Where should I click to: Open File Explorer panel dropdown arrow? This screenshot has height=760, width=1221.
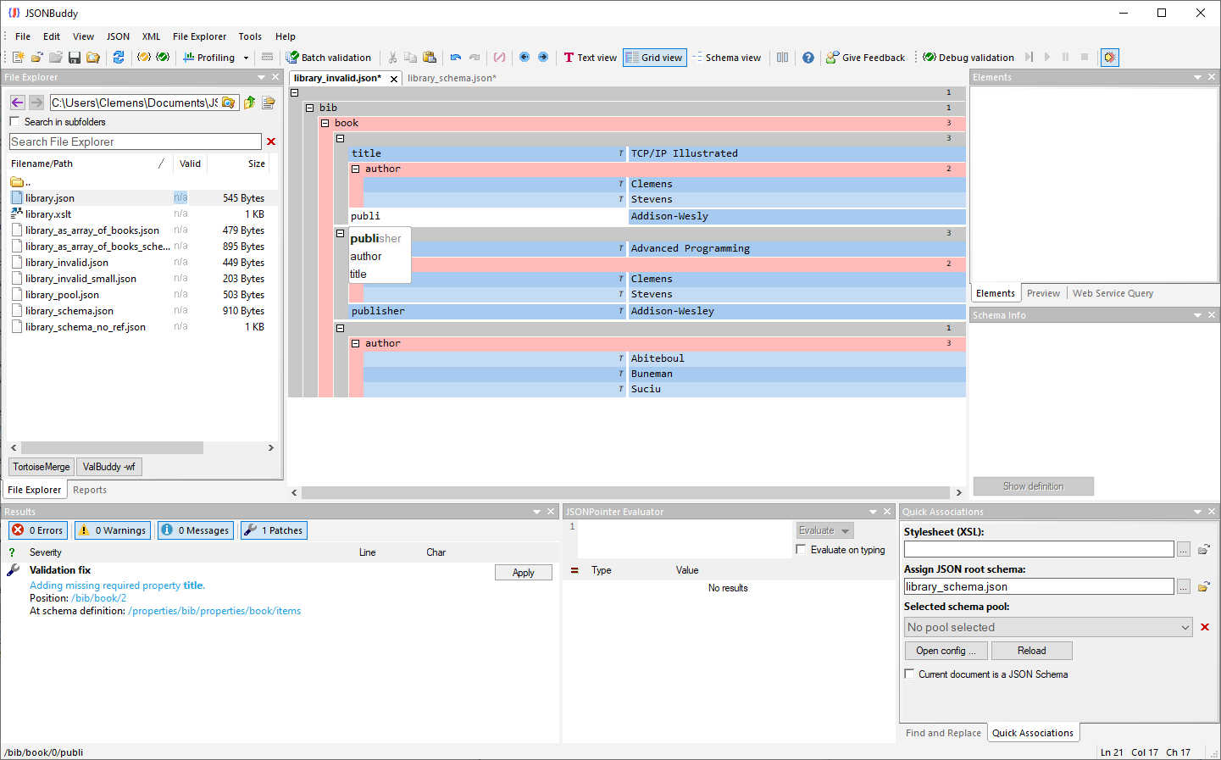click(x=261, y=77)
